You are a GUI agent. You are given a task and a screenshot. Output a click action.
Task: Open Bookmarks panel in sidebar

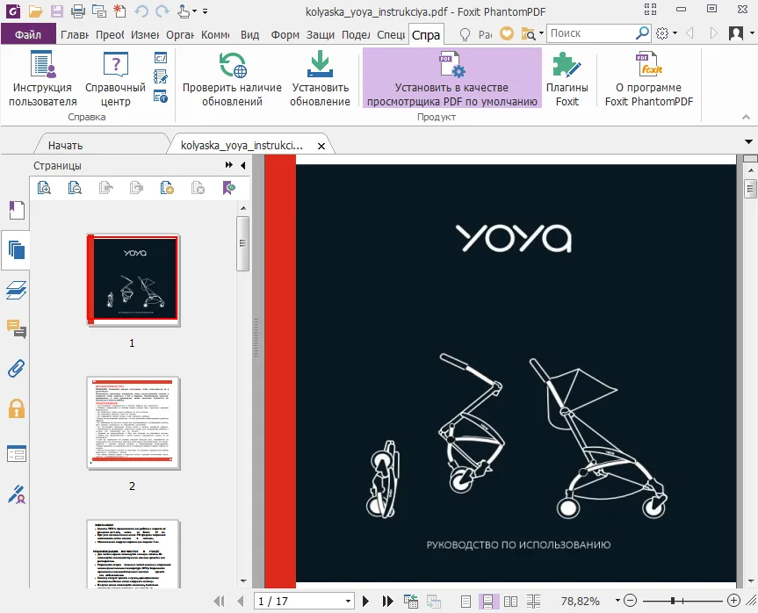coord(17,210)
